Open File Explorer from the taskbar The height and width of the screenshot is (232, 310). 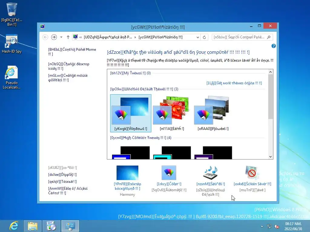33,226
